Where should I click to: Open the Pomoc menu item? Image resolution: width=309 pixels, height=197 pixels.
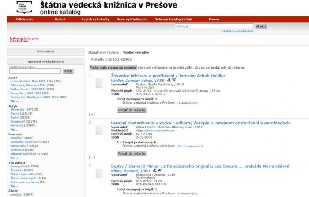(214, 19)
